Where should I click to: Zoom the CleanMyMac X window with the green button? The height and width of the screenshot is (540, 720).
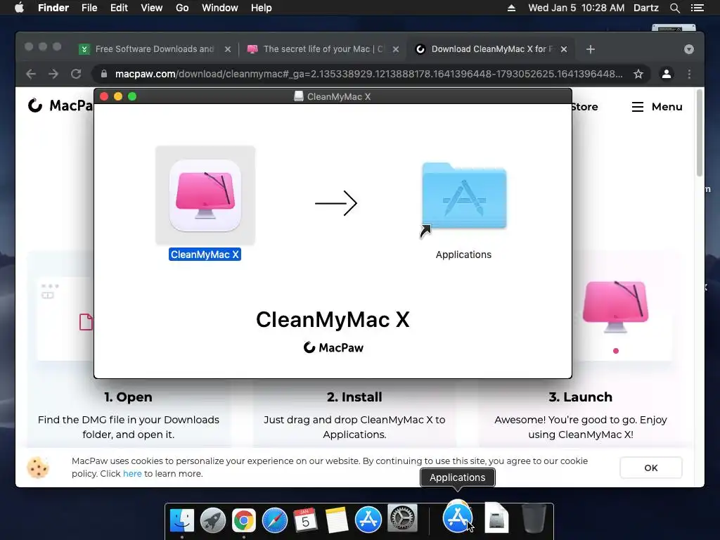point(132,96)
